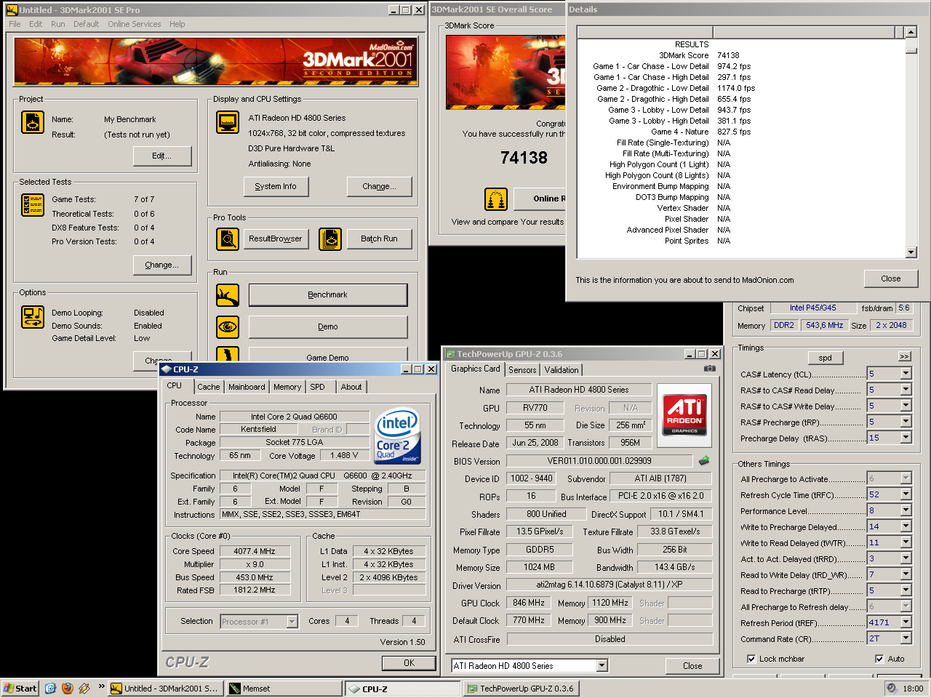
Task: Switch to Memset window from taskbar
Action: pos(283,688)
